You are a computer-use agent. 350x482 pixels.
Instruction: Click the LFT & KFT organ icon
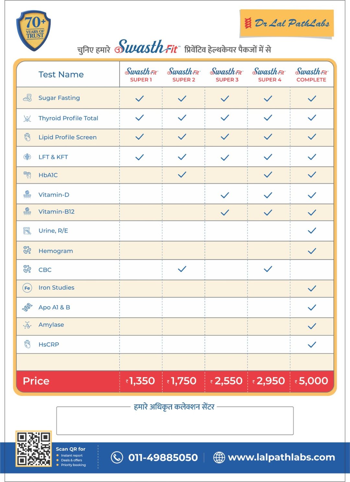click(x=27, y=157)
